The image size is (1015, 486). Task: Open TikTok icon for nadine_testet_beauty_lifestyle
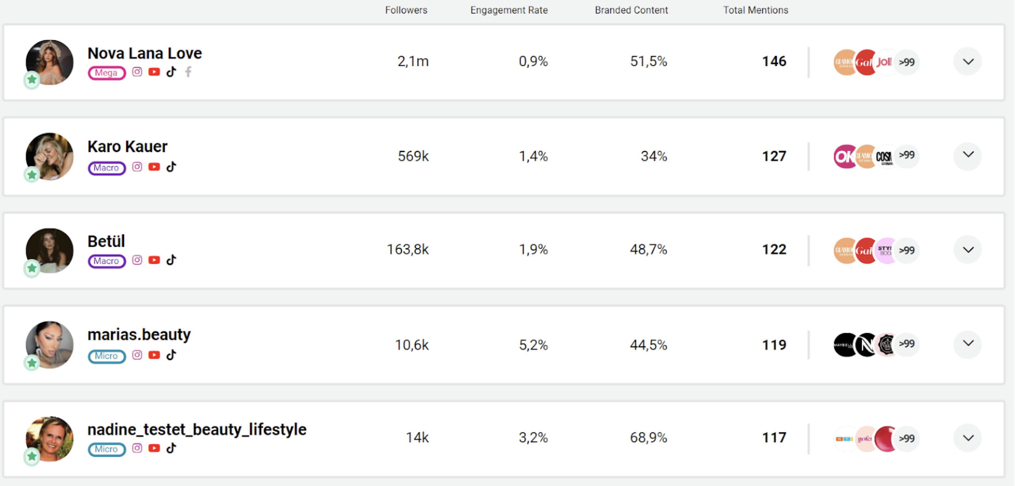pyautogui.click(x=171, y=448)
